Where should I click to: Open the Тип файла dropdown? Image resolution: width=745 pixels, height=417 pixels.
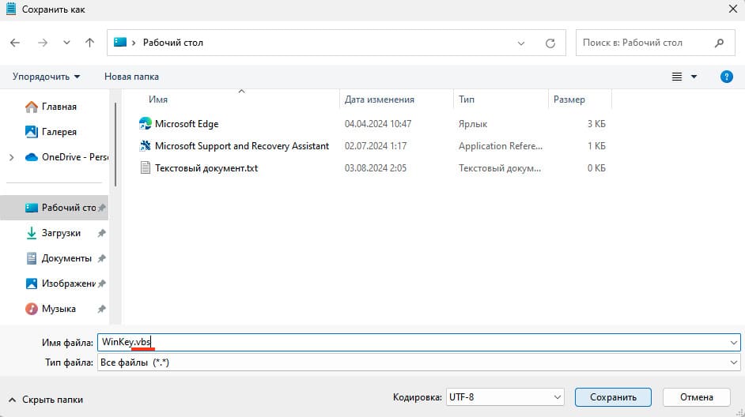[418, 362]
